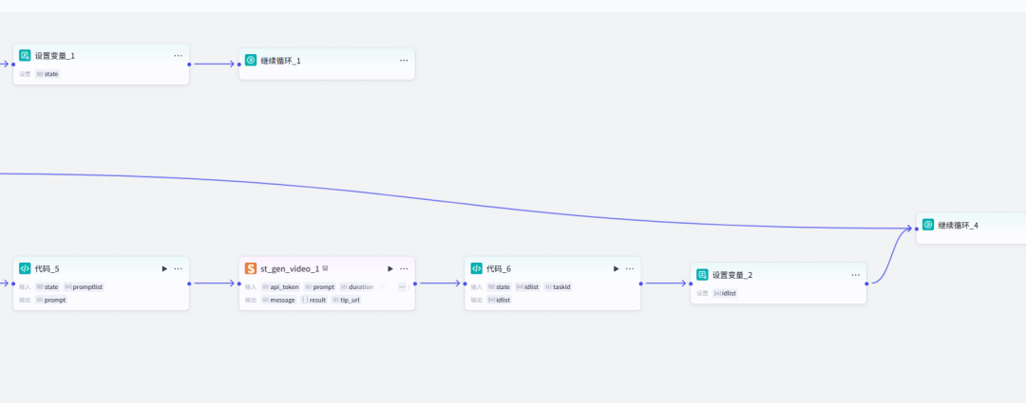
Task: Click the 设置变量_2 node icon
Action: tap(702, 274)
